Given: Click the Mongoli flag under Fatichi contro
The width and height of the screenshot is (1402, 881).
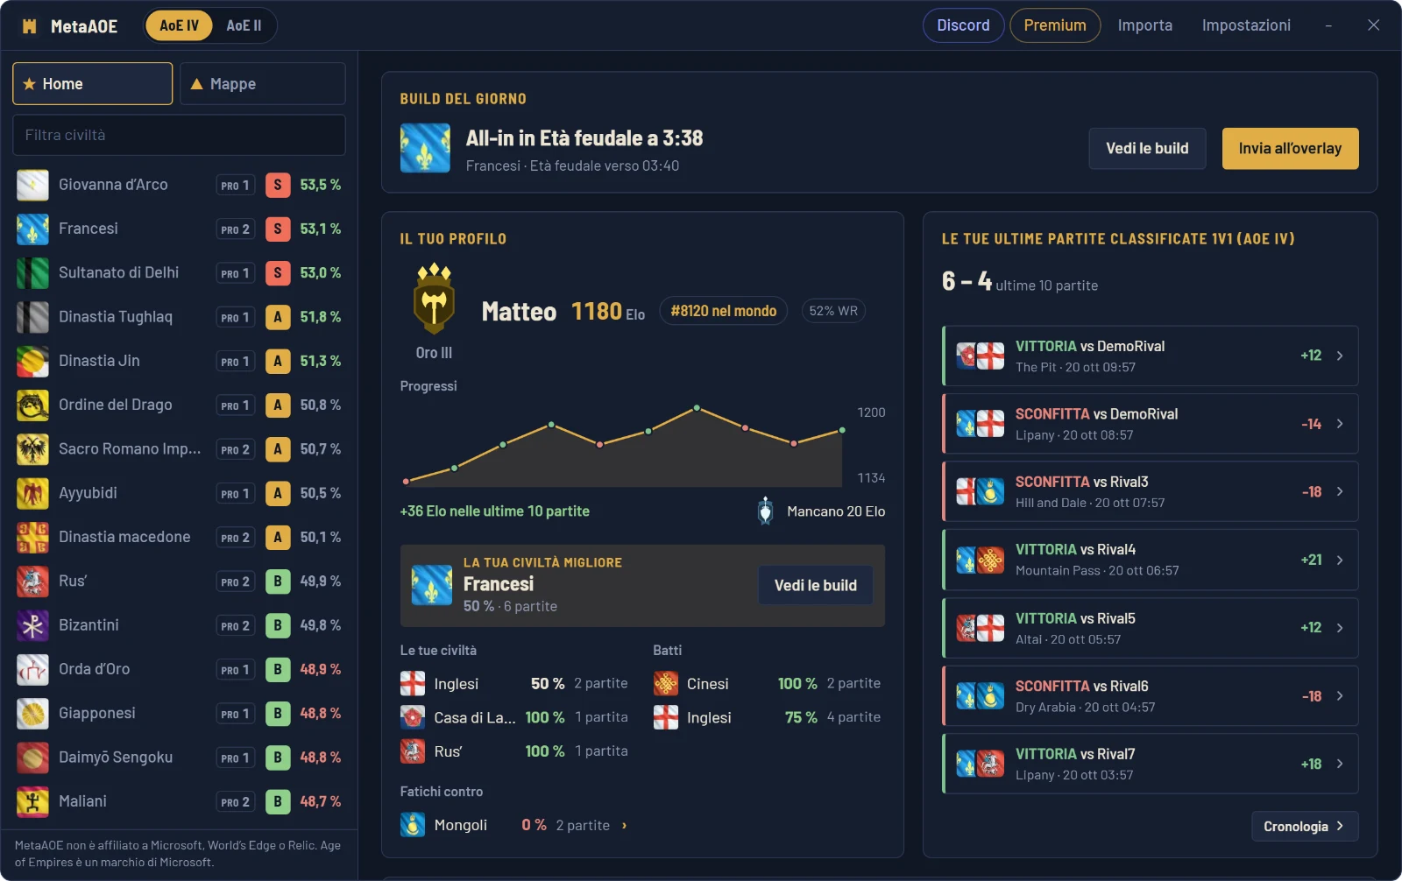Looking at the screenshot, I should point(413,825).
